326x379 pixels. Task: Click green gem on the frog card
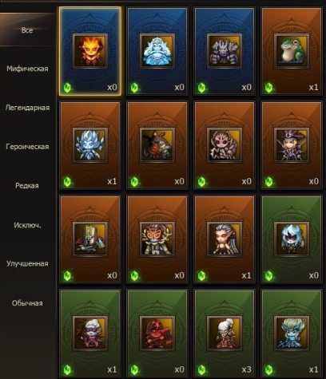click(268, 87)
